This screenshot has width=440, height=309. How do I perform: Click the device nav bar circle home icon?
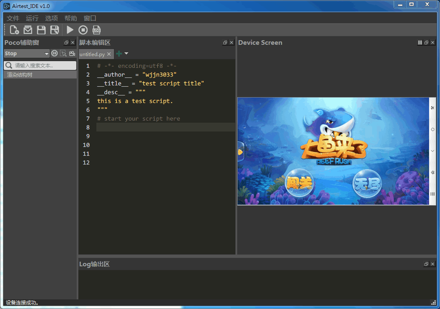[x=432, y=129]
